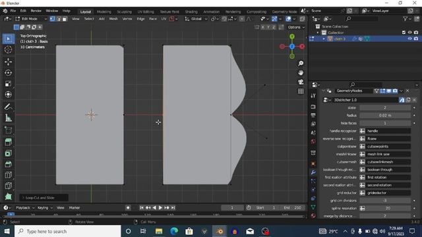Toggle Collection exclude checkbox

pyautogui.click(x=404, y=32)
